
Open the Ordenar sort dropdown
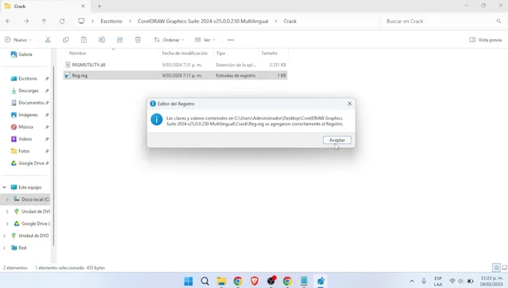pyautogui.click(x=169, y=40)
